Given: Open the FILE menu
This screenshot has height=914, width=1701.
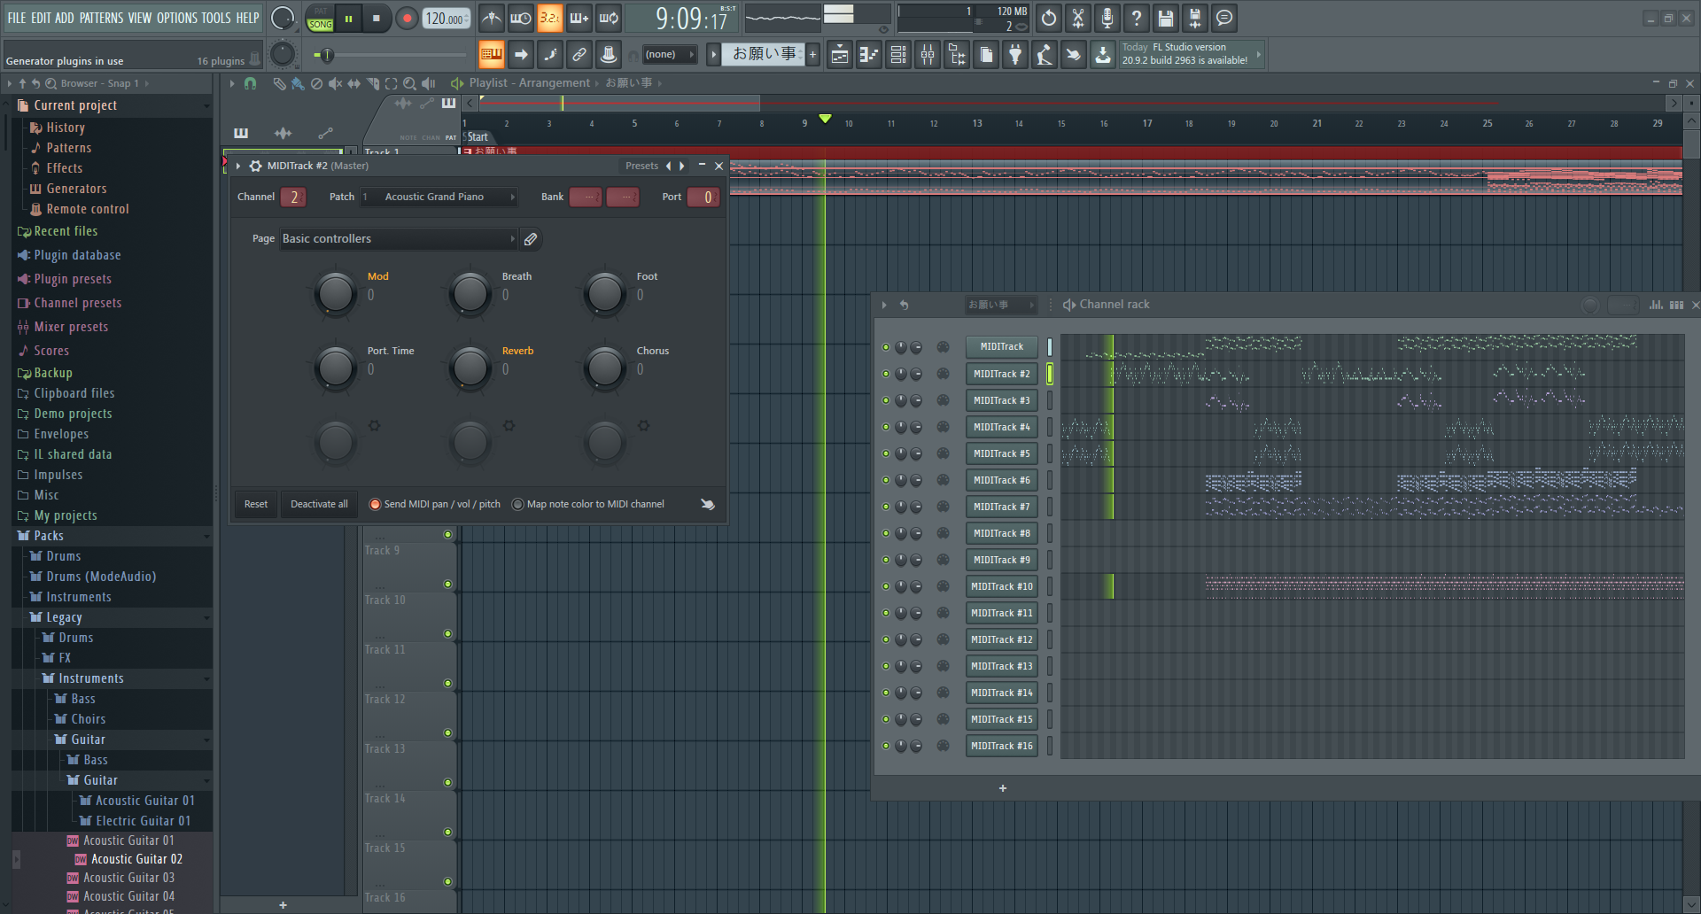Looking at the screenshot, I should (17, 18).
